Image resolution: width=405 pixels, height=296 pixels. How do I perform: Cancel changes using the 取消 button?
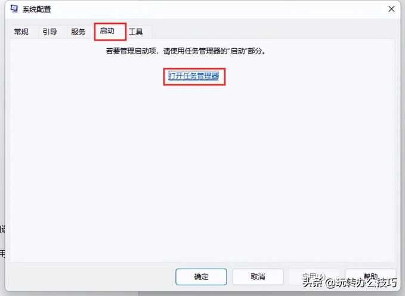click(258, 277)
